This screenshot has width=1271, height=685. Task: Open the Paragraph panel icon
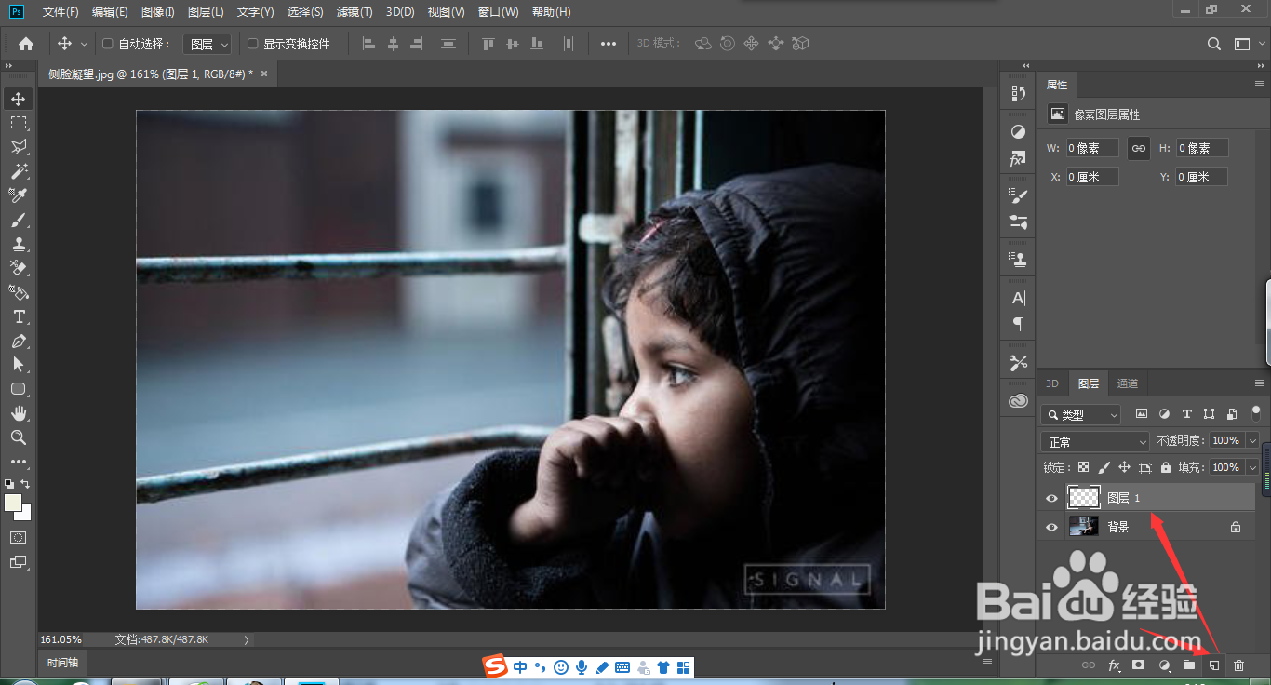click(x=1018, y=324)
